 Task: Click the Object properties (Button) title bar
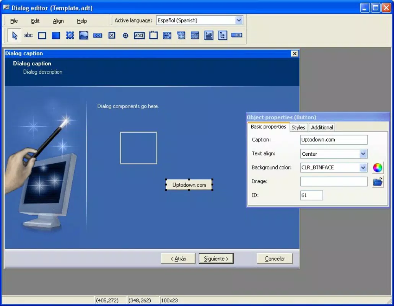(317, 117)
